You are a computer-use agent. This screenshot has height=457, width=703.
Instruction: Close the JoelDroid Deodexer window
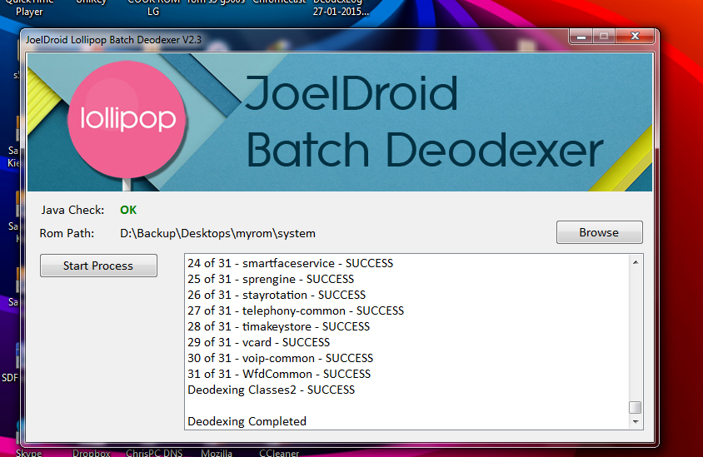point(635,36)
